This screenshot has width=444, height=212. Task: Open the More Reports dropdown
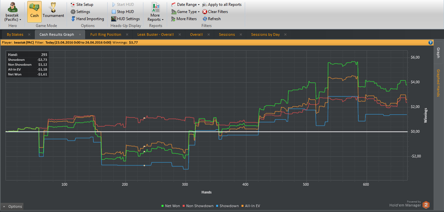[x=155, y=12]
